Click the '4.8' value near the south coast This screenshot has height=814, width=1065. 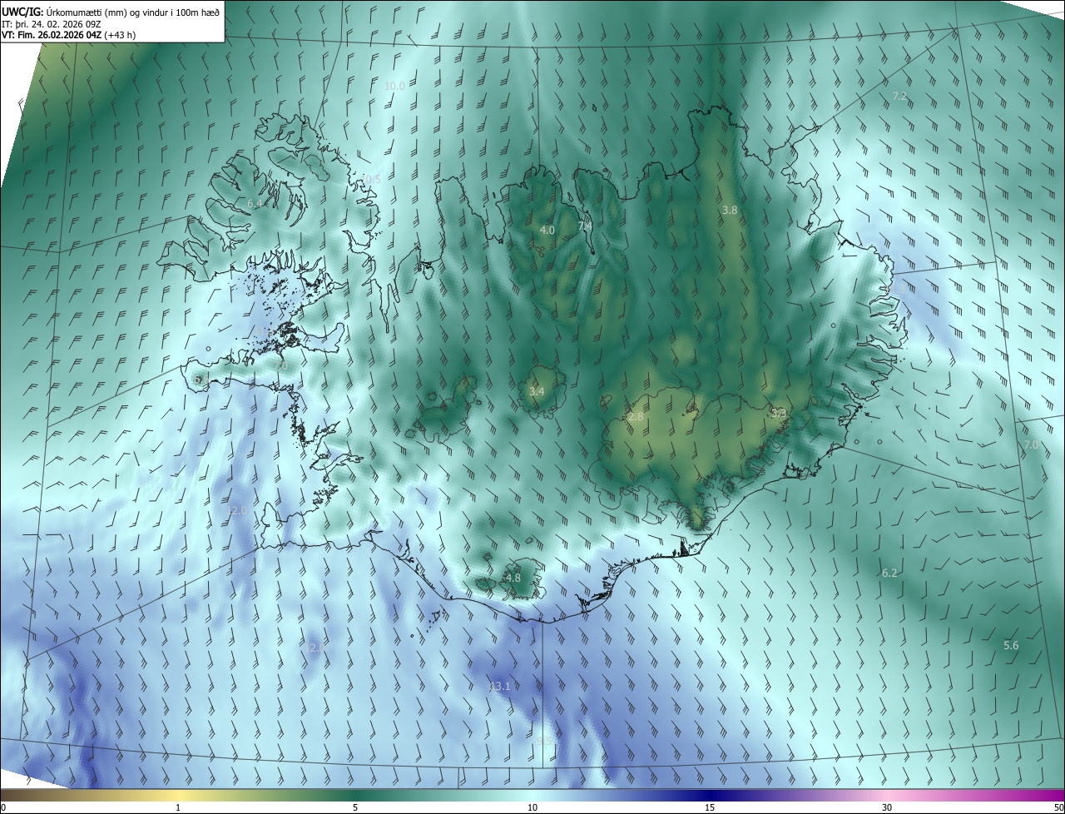[513, 578]
